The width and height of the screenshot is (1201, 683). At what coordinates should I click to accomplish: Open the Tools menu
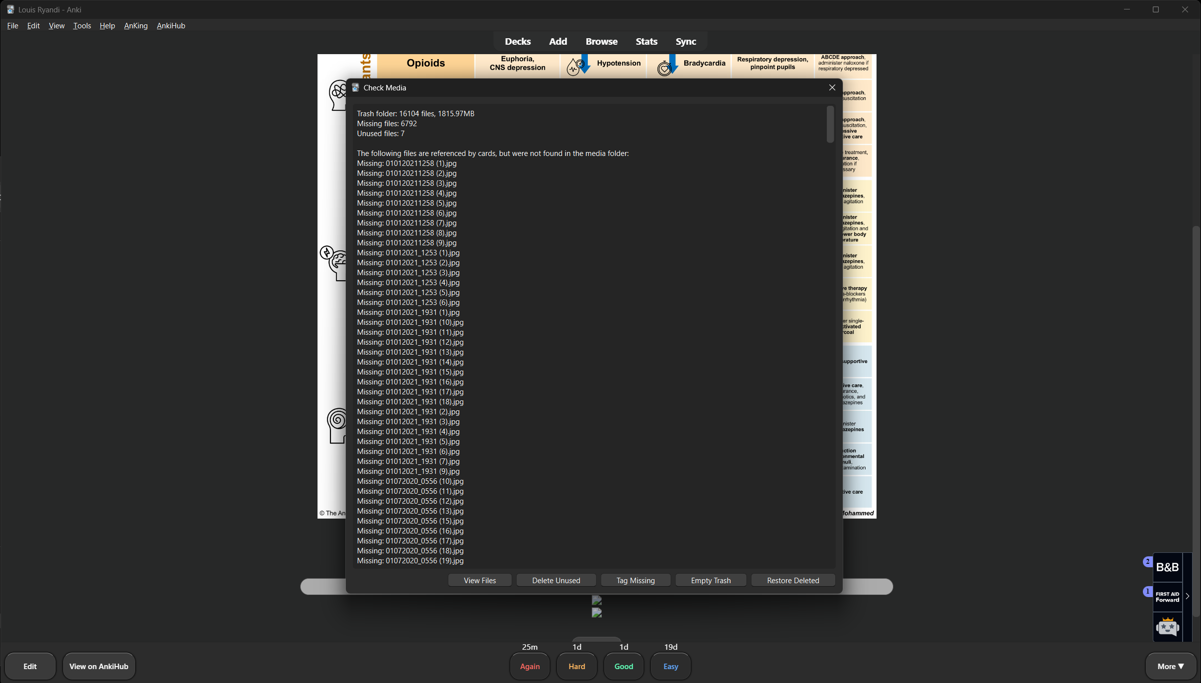click(82, 26)
